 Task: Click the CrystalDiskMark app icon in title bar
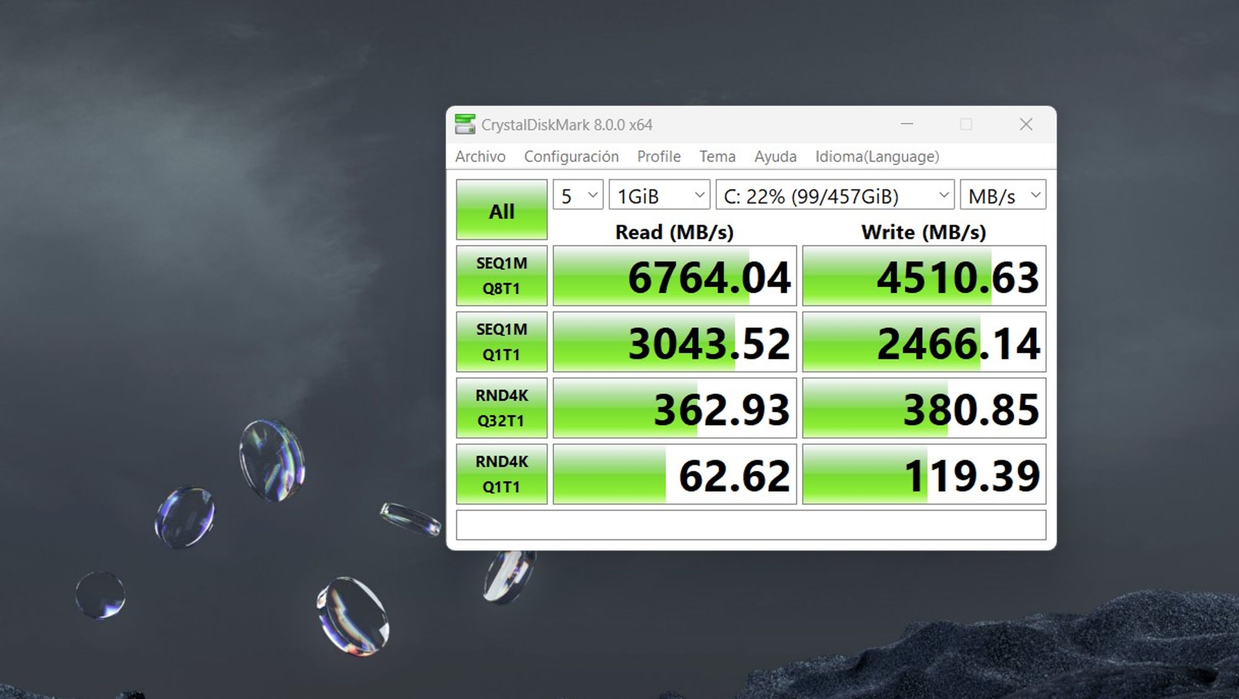tap(465, 124)
